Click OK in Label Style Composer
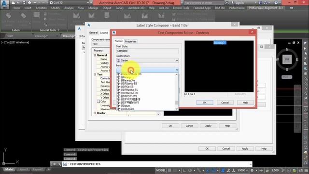 click(170, 126)
